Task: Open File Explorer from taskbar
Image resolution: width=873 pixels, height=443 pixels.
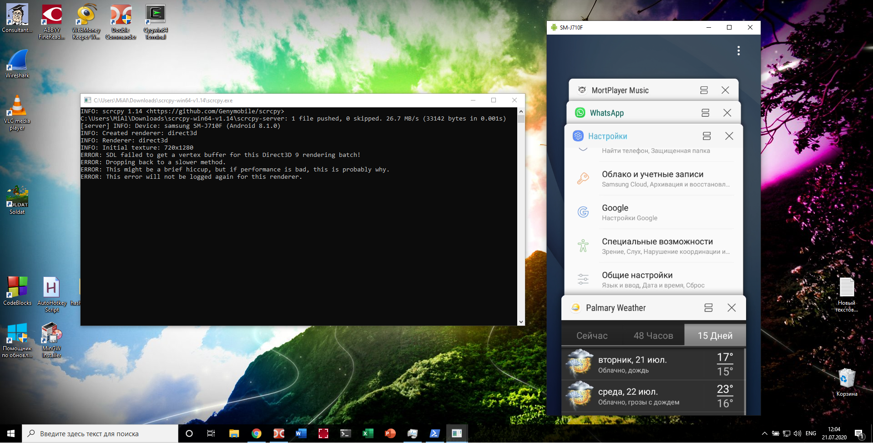Action: coord(234,433)
